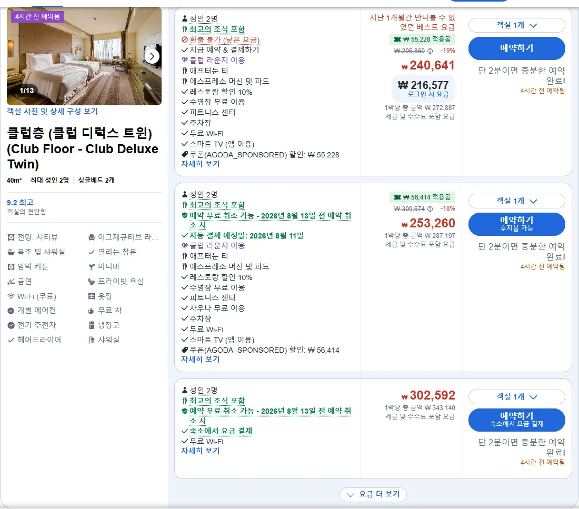Screen dimensions: 579x509
Task: Click the 냉장고 refrigerator icon
Action: click(x=92, y=325)
